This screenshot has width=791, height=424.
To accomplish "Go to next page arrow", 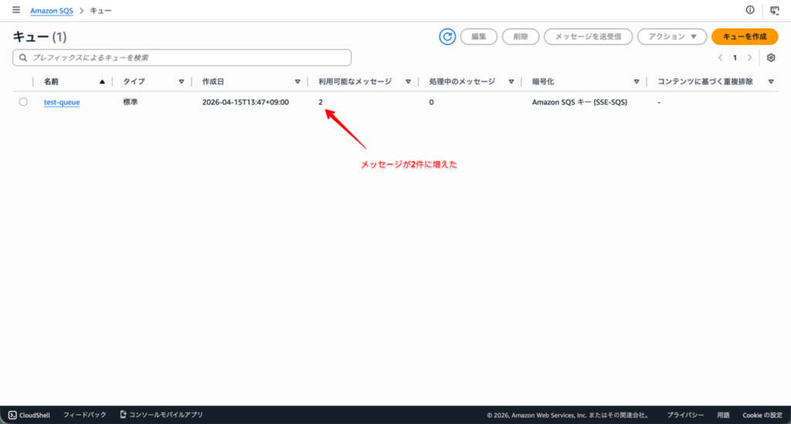I will [x=749, y=57].
